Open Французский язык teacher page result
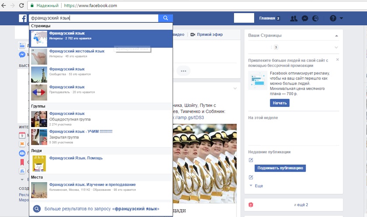 pos(101,93)
